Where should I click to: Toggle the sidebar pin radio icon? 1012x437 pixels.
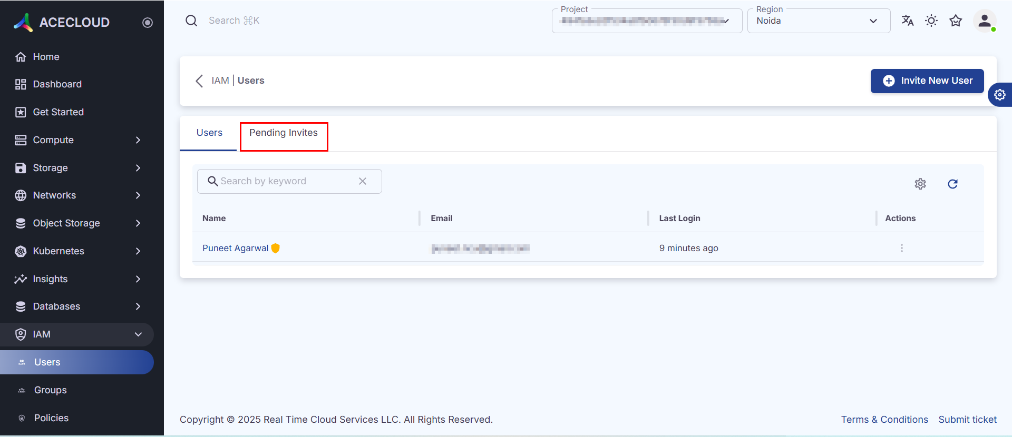(148, 23)
